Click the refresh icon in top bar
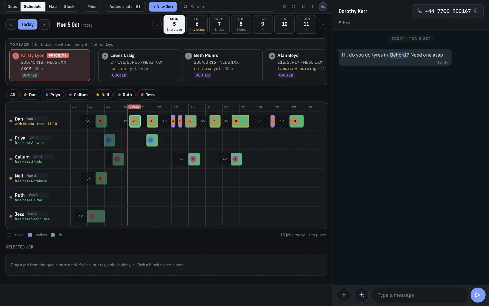Image resolution: width=489 pixels, height=306 pixels. tap(294, 7)
